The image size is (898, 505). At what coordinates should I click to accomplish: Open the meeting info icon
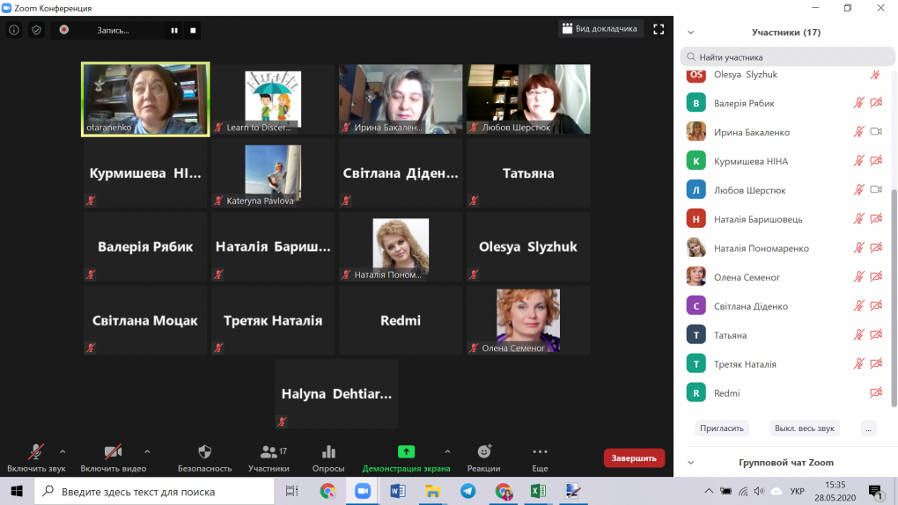pyautogui.click(x=14, y=30)
